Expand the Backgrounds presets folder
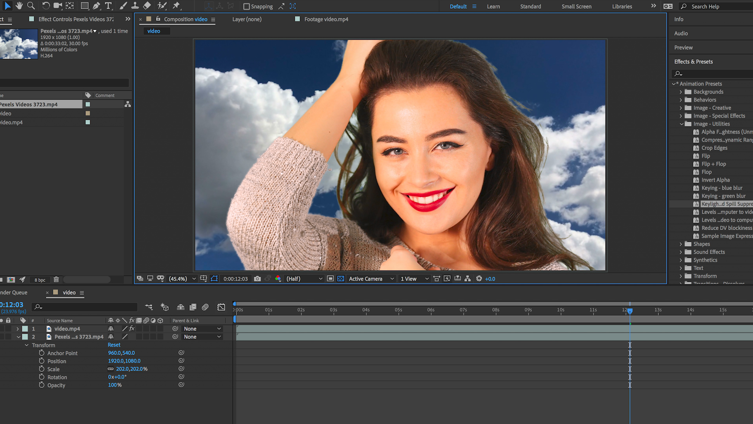Viewport: 753px width, 424px height. 681,92
